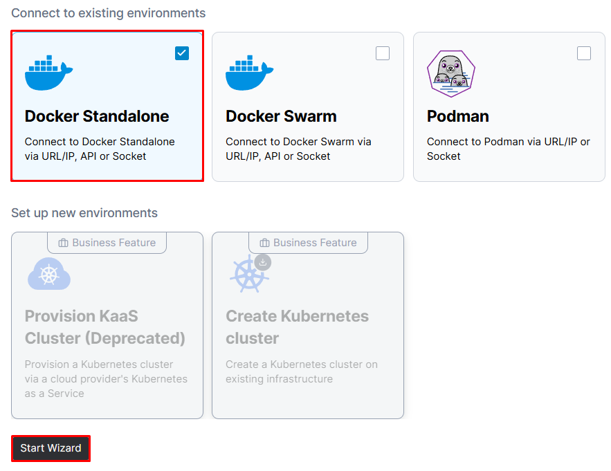
Task: Choose the Podman card title
Action: [457, 116]
